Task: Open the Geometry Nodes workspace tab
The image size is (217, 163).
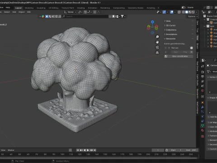Action: click(x=136, y=8)
